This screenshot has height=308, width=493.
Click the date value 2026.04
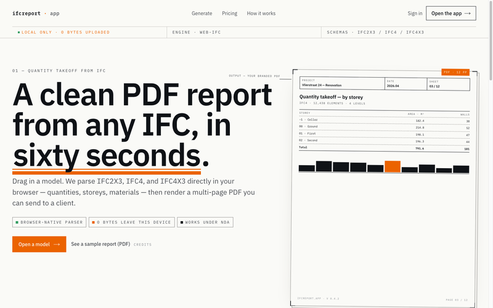pyautogui.click(x=393, y=86)
